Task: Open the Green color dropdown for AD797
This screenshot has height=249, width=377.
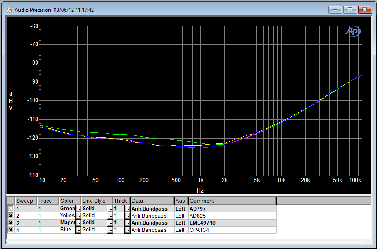Action: tap(78, 209)
